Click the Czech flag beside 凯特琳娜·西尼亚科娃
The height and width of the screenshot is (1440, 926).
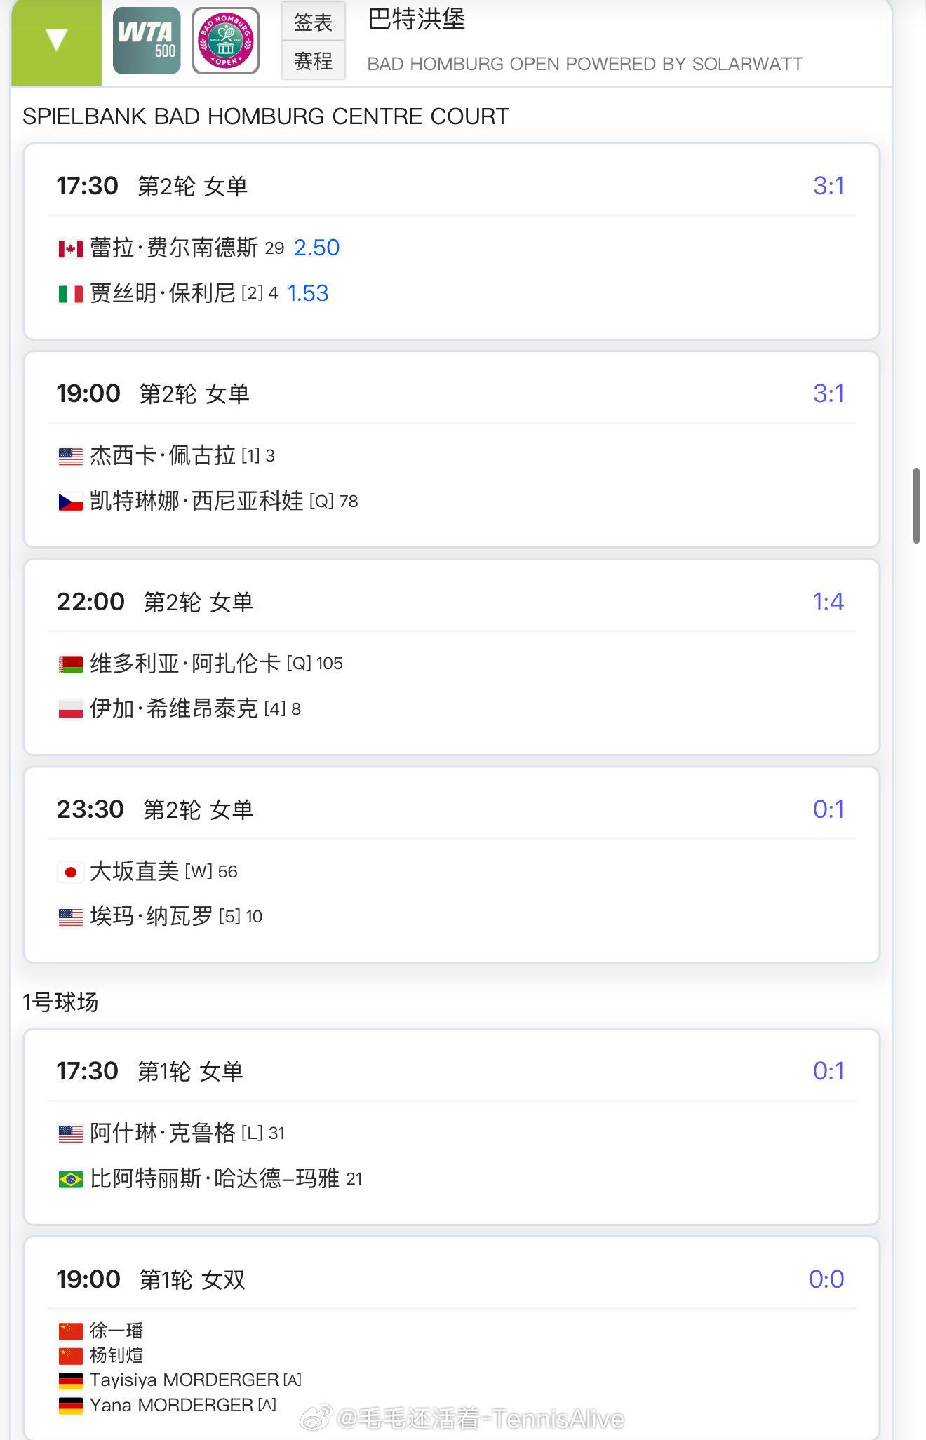pyautogui.click(x=71, y=502)
